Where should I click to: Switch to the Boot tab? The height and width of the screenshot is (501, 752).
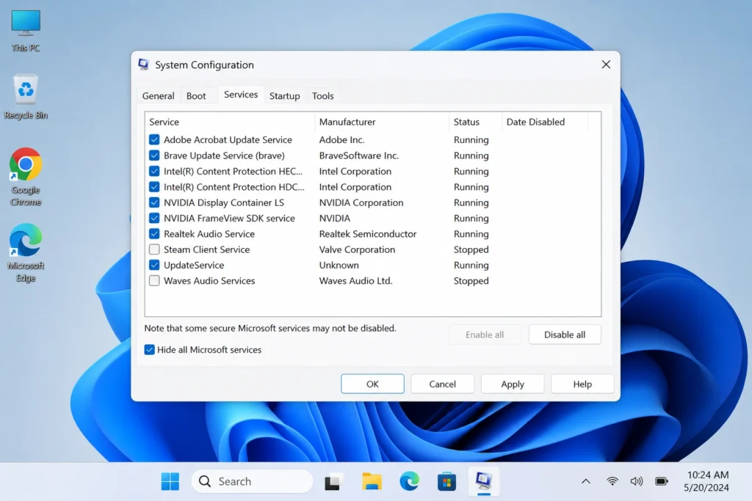pyautogui.click(x=196, y=96)
